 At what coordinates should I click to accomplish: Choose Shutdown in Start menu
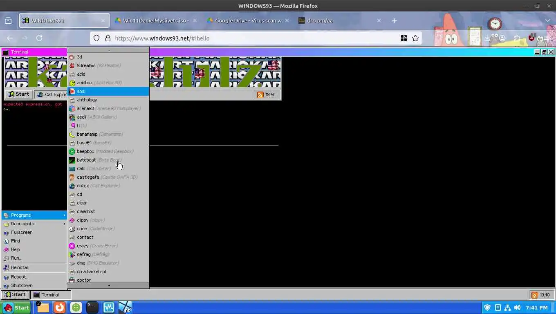click(x=34, y=285)
